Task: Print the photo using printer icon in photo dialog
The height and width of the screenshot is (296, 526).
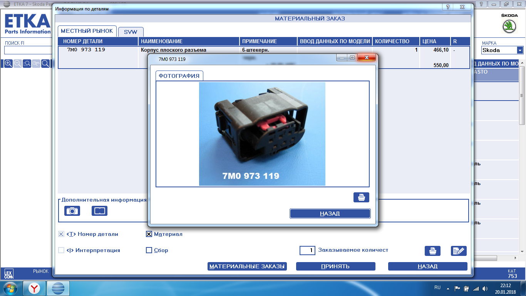Action: [361, 197]
